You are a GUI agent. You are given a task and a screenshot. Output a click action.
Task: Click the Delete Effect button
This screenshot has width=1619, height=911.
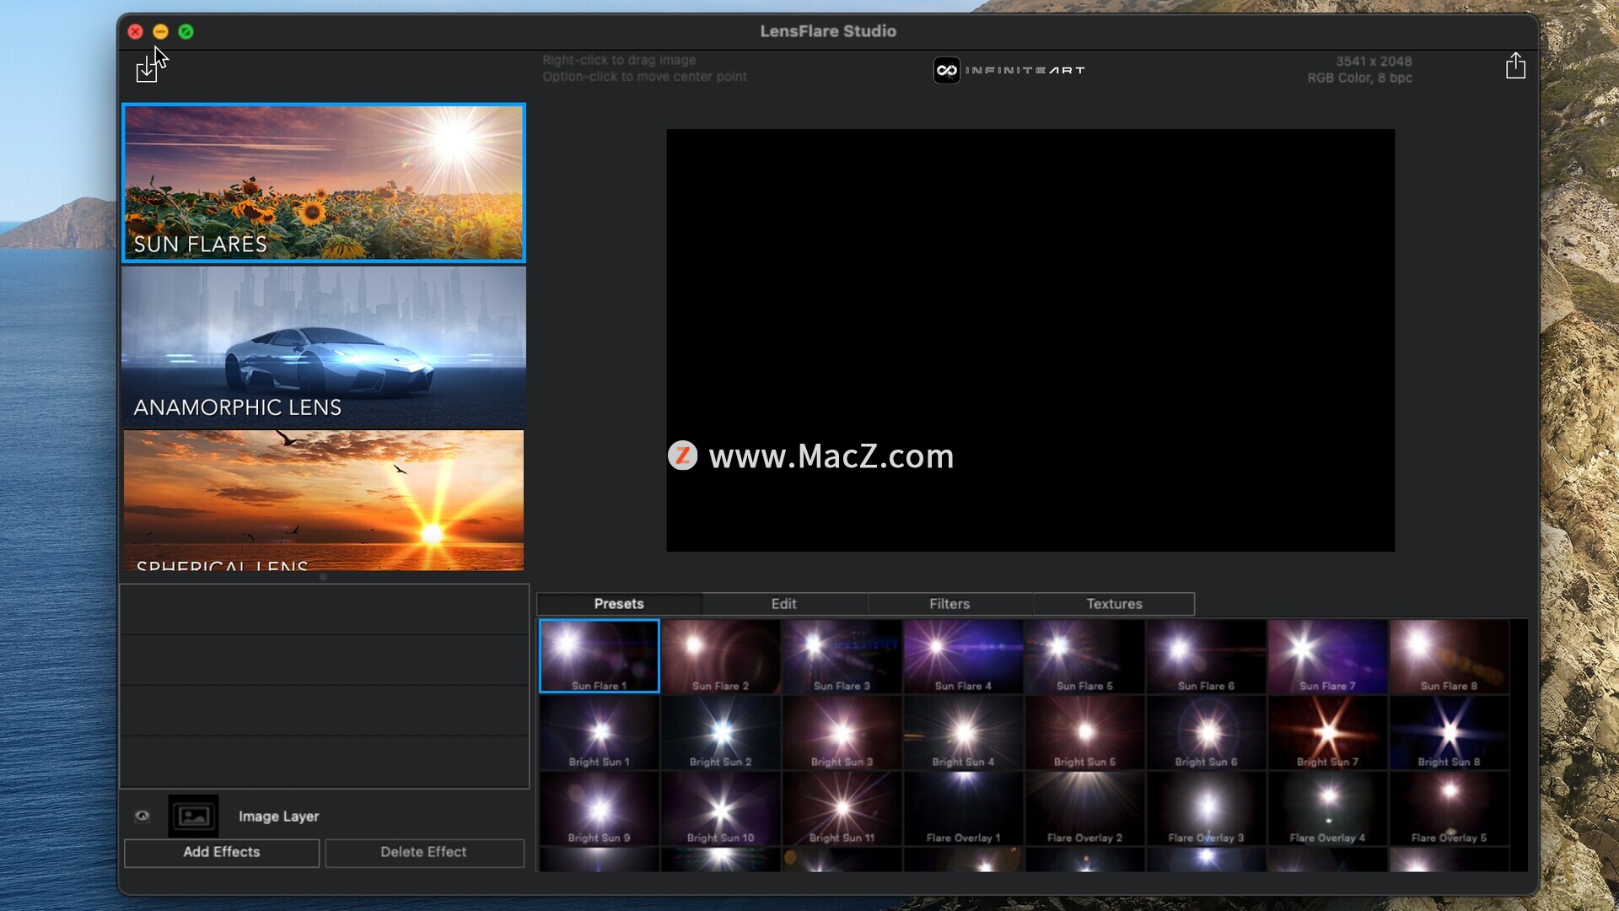423,852
